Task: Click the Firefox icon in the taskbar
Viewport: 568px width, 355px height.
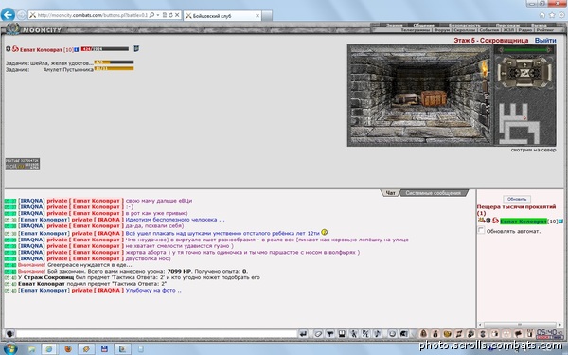Action: tap(68, 348)
